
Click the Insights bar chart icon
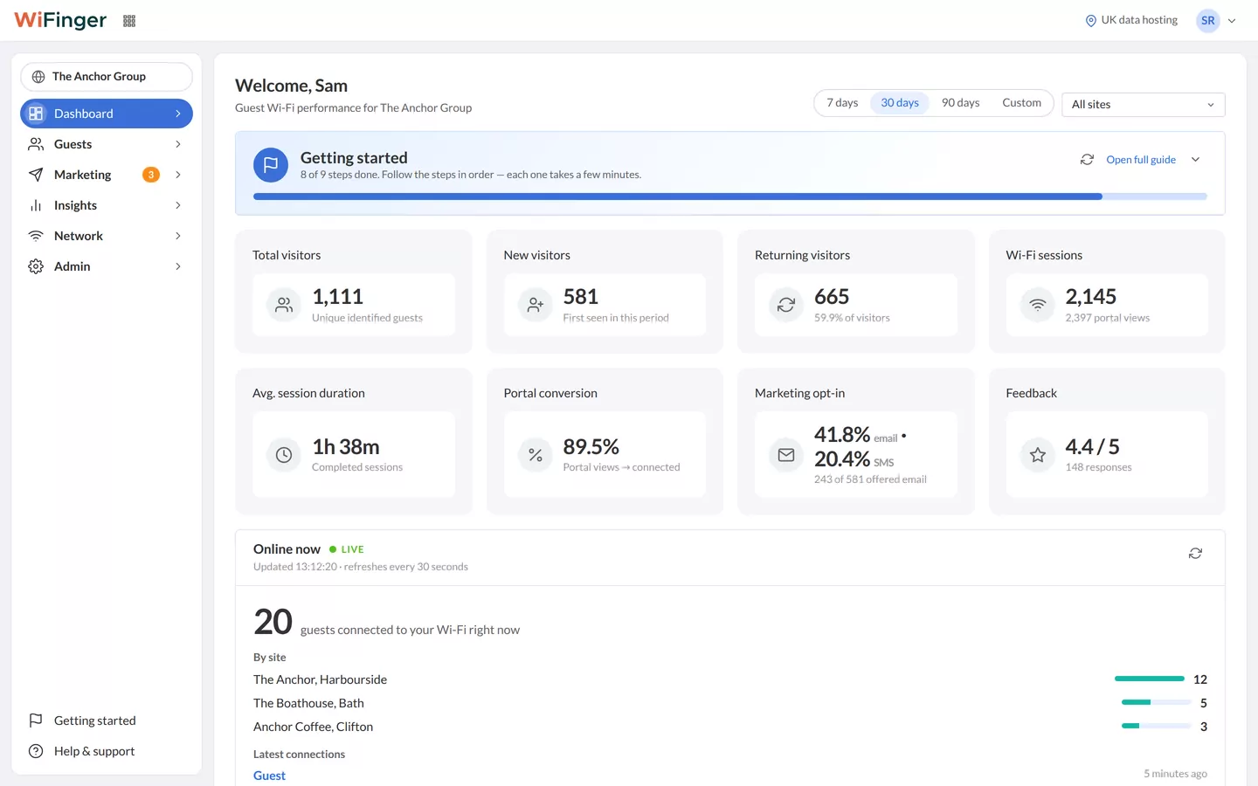(36, 205)
